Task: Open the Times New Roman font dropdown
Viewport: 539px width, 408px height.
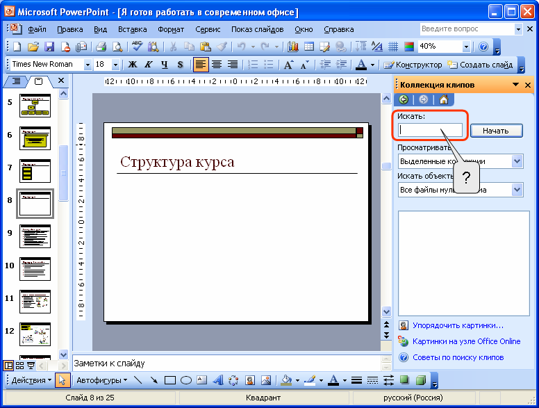Action: [88, 65]
